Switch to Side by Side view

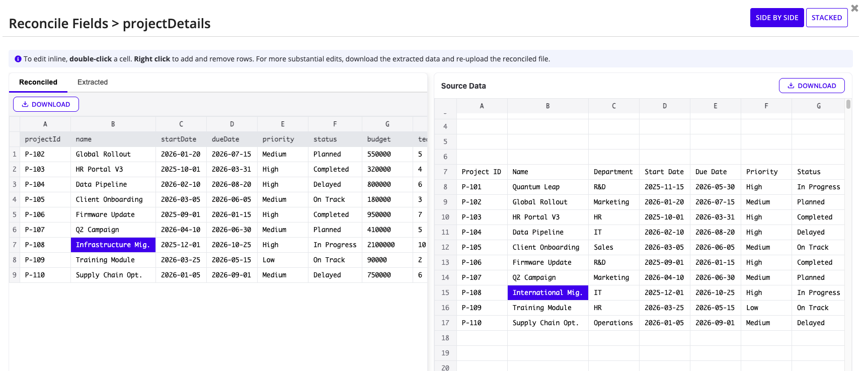coord(776,18)
